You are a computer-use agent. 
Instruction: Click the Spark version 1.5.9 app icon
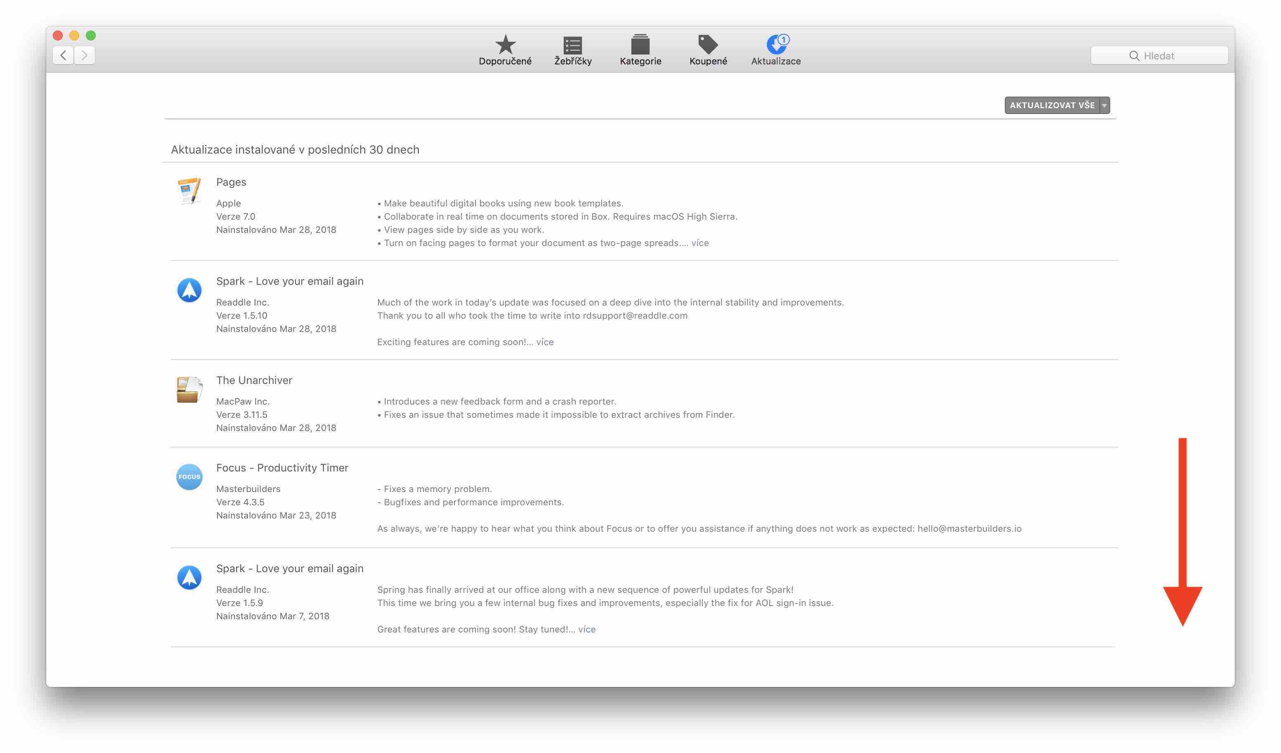click(x=189, y=578)
